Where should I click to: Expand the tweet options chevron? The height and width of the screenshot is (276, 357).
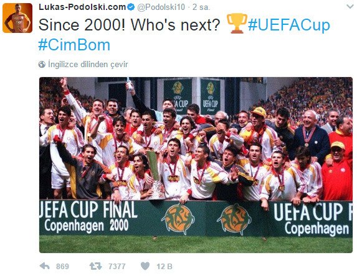[x=350, y=7]
